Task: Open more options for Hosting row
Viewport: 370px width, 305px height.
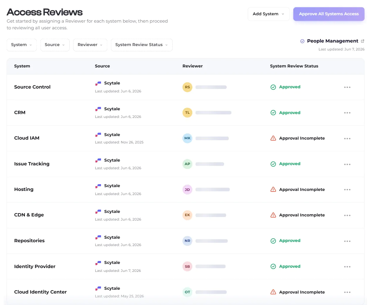Action: click(347, 190)
